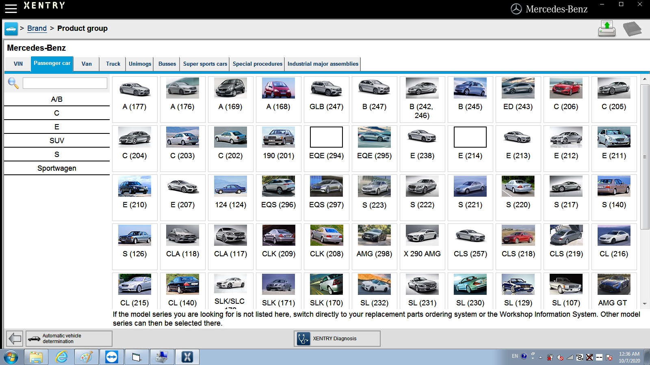Select EQE (294) blank tile

pyautogui.click(x=326, y=148)
